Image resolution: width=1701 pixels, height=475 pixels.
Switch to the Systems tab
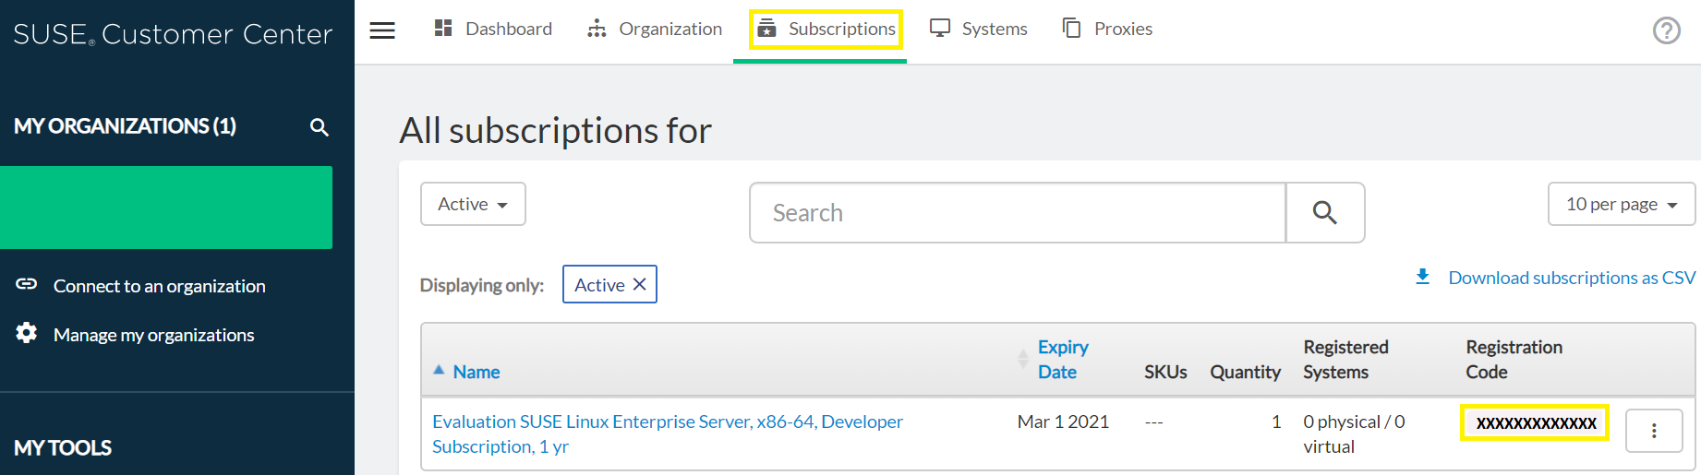pos(979,29)
